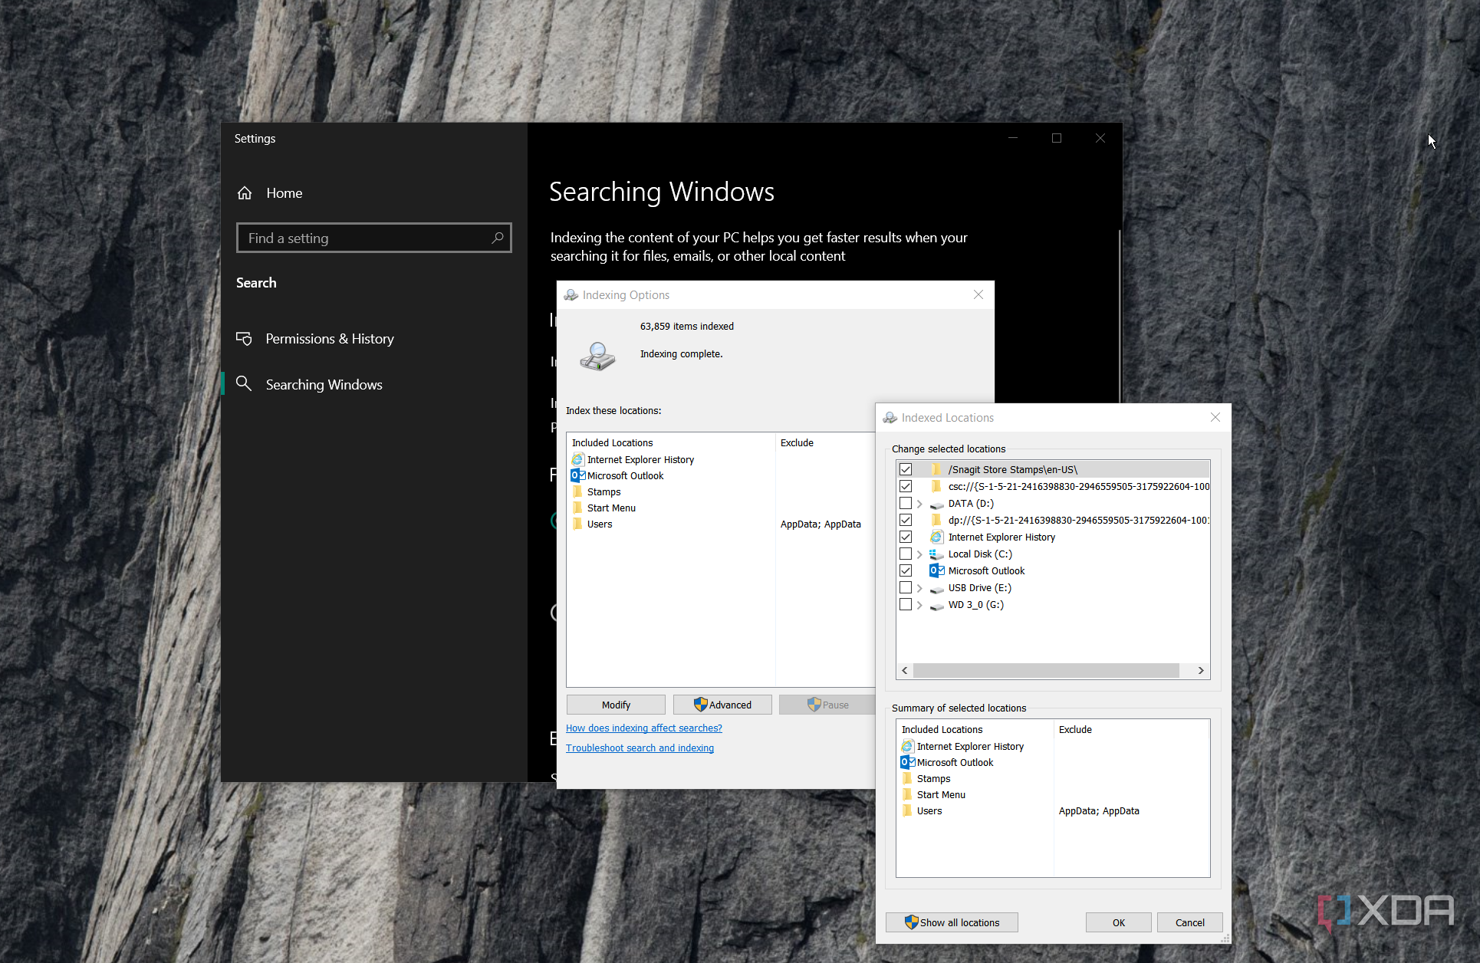Expand the USB Drive (E:) tree node
Screen dimensions: 1480x963
click(919, 588)
